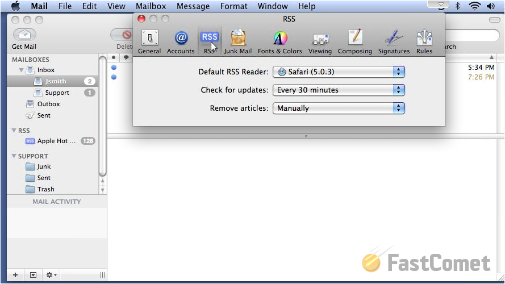
Task: Click the Mail search field
Action: coord(473,35)
